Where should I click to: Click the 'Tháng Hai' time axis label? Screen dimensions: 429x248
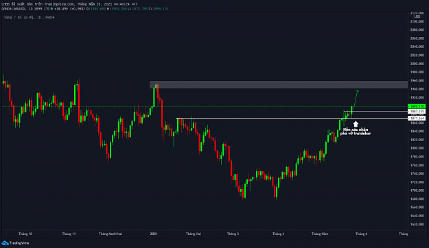pyautogui.click(x=194, y=234)
